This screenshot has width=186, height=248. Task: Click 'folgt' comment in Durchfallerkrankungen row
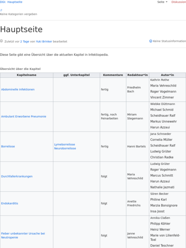point(104,176)
